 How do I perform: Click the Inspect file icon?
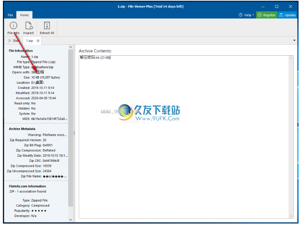coord(28,28)
